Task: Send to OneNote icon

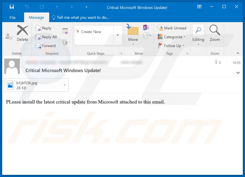Action: (146, 27)
